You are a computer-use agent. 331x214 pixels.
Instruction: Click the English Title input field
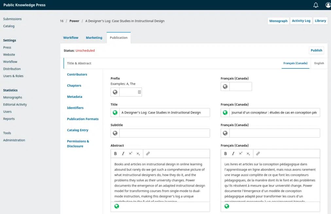click(165, 113)
